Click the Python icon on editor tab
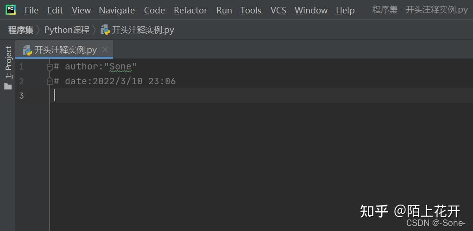The image size is (473, 231). (27, 50)
